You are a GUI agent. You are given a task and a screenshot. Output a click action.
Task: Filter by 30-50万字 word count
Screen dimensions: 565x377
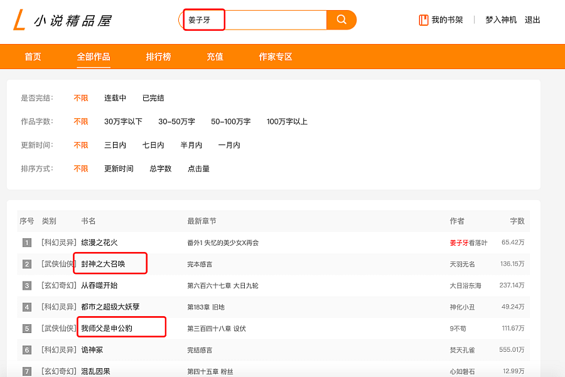pyautogui.click(x=176, y=121)
